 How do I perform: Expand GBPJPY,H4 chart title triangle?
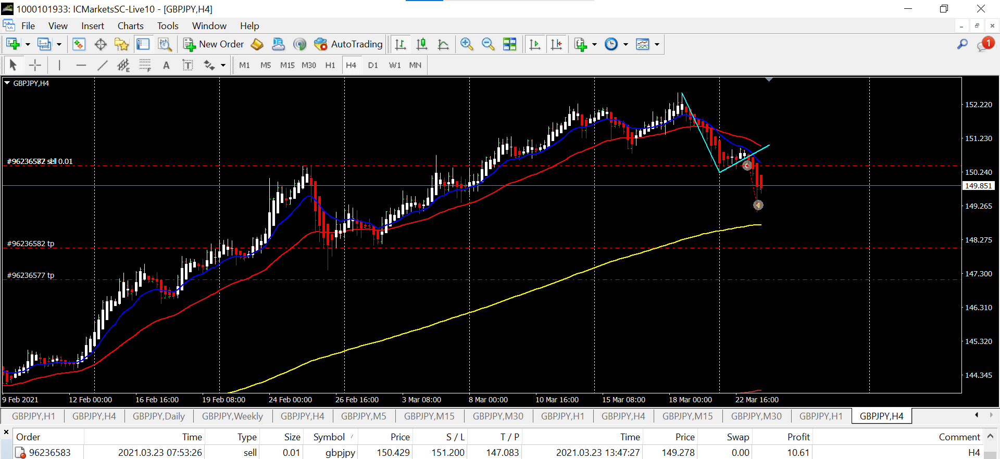(x=7, y=83)
